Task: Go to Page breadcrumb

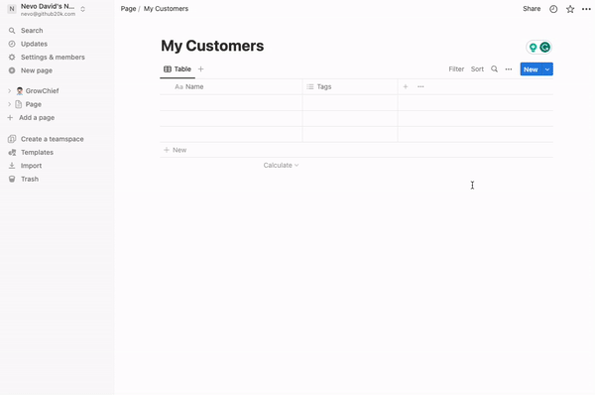Action: click(x=128, y=9)
